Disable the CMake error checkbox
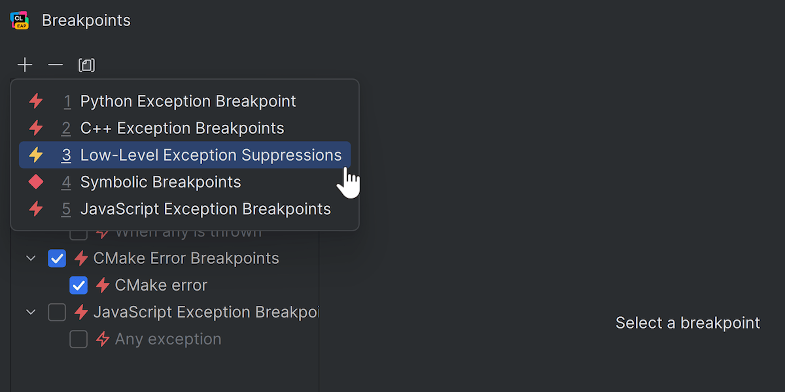Screen dimensions: 785x392 coord(78,286)
